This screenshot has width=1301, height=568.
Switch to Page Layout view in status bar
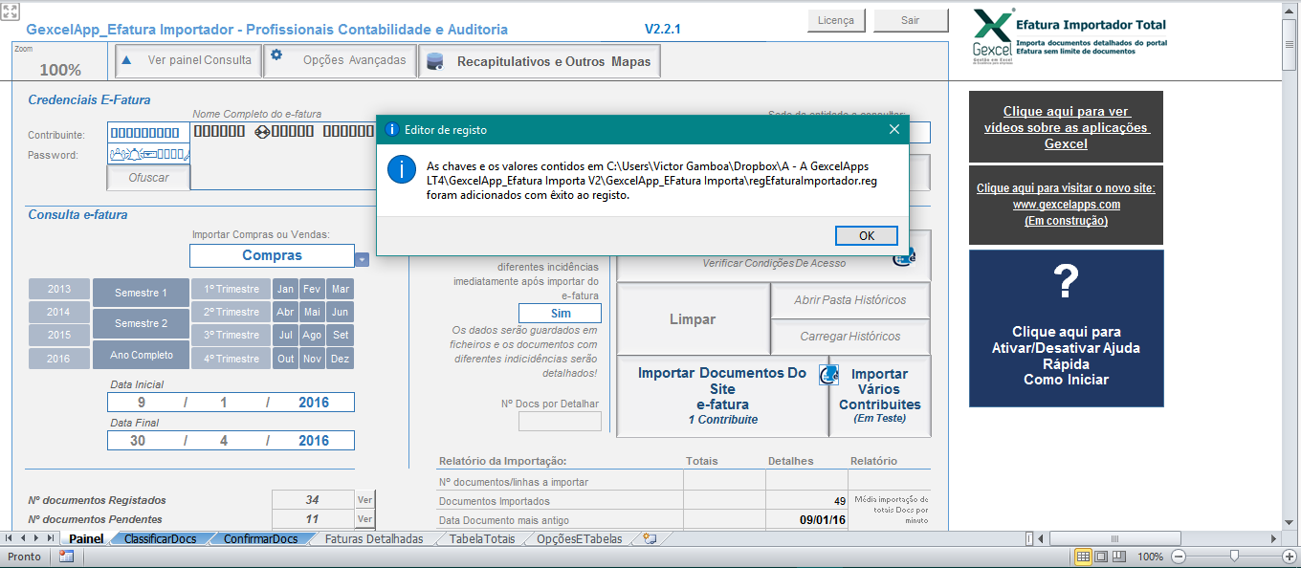(x=1101, y=557)
